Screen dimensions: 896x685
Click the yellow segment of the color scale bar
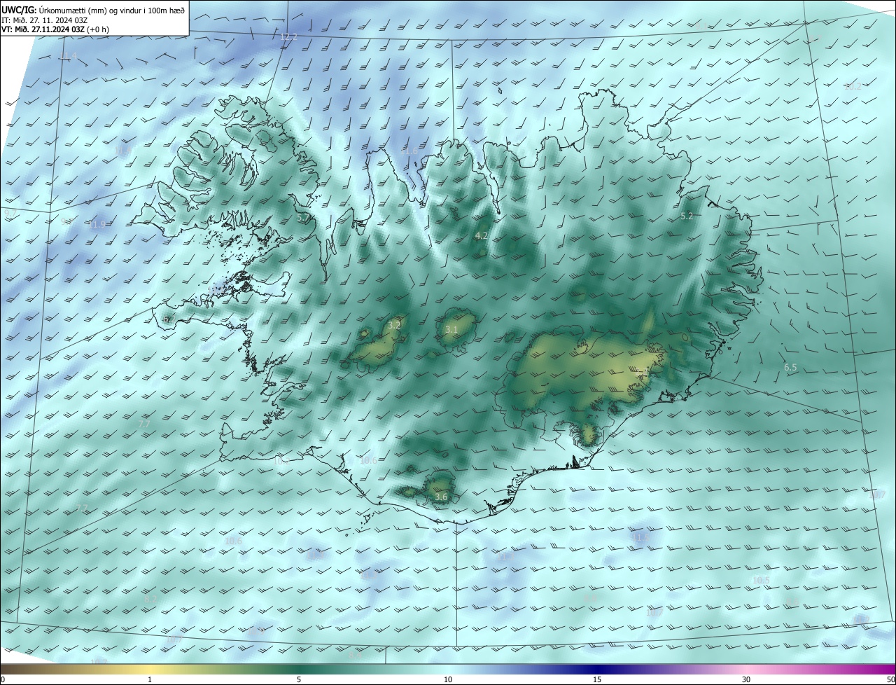150,669
